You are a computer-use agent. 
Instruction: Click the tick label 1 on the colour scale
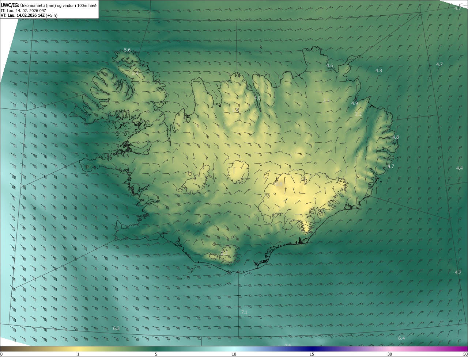[x=78, y=354]
